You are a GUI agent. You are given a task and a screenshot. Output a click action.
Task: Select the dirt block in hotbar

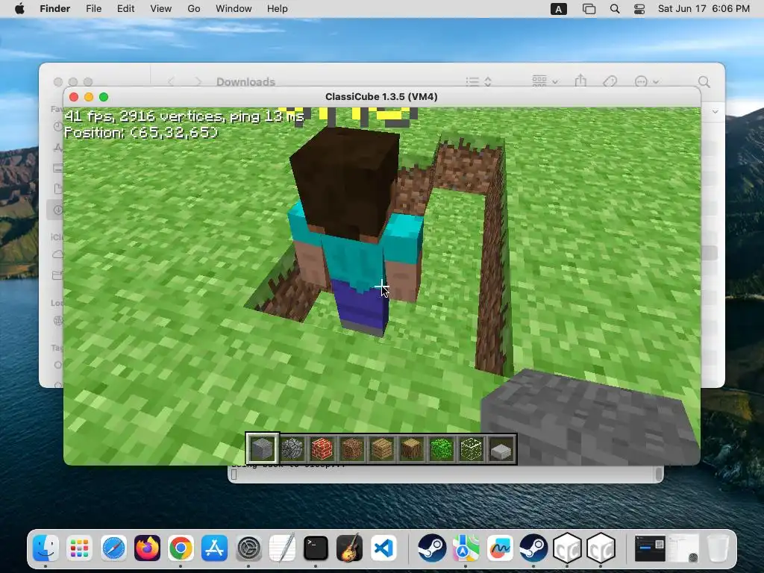point(352,448)
